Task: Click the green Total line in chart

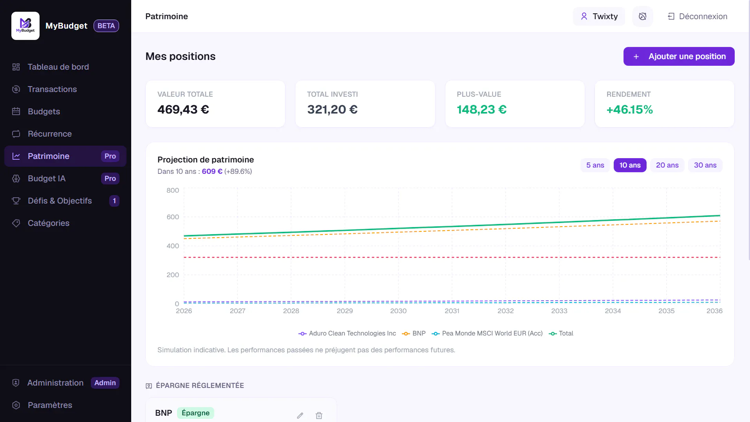Action: (x=452, y=226)
